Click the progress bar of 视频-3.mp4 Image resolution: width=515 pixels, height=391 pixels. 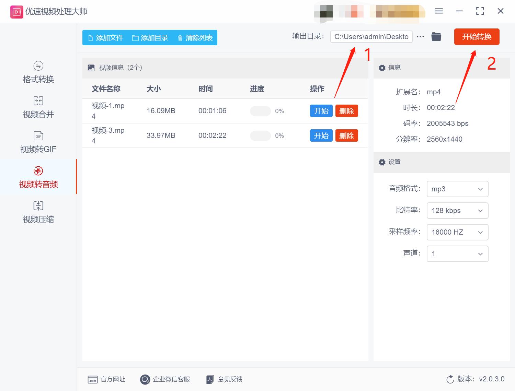pyautogui.click(x=260, y=135)
